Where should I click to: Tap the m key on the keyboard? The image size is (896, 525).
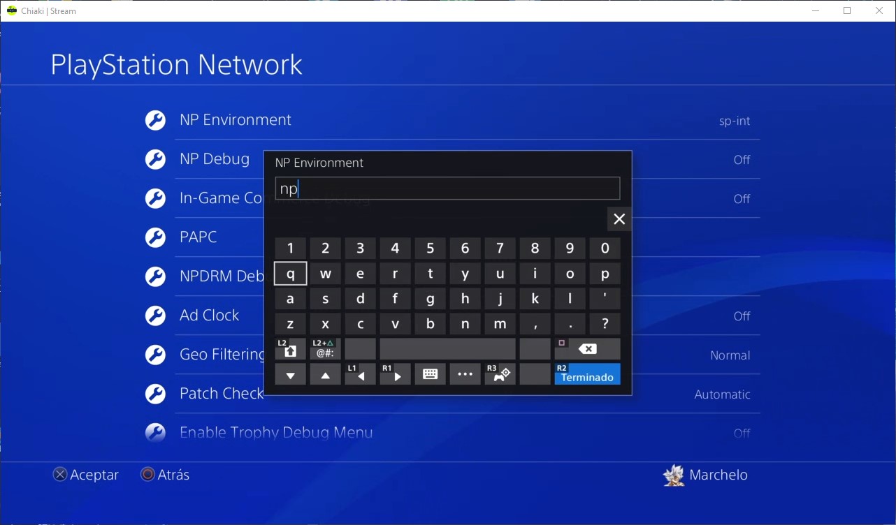(500, 324)
